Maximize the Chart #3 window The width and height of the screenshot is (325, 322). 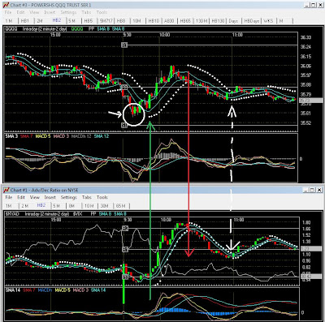(x=313, y=5)
